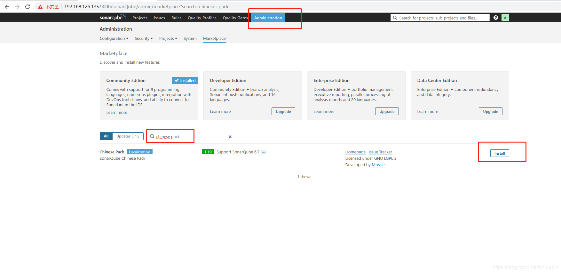Install the Chinese Pack plugin

click(x=500, y=153)
